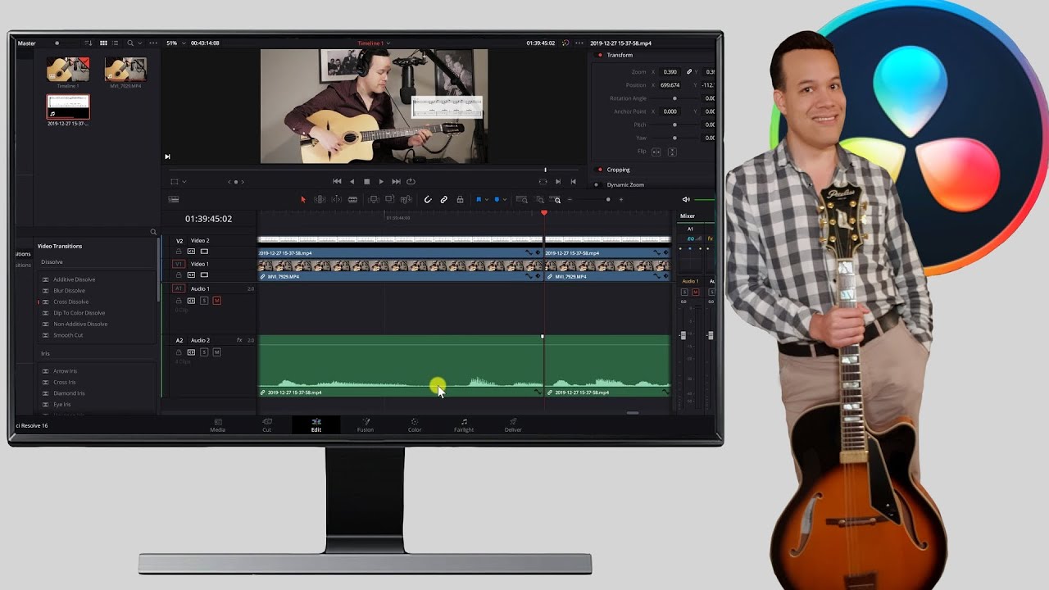The width and height of the screenshot is (1049, 590).
Task: Mute the Audio 2 track
Action: click(217, 352)
